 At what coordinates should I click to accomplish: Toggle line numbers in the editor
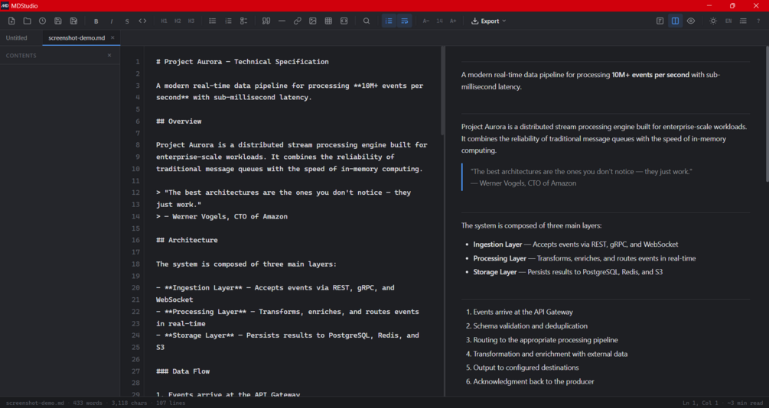pos(389,21)
